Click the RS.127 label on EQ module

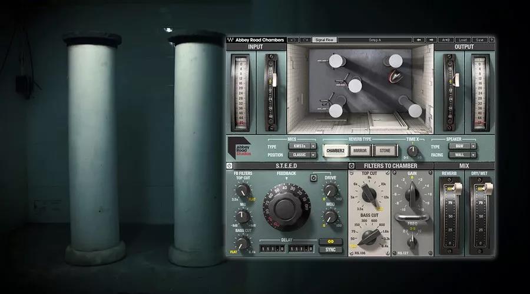pyautogui.click(x=403, y=253)
